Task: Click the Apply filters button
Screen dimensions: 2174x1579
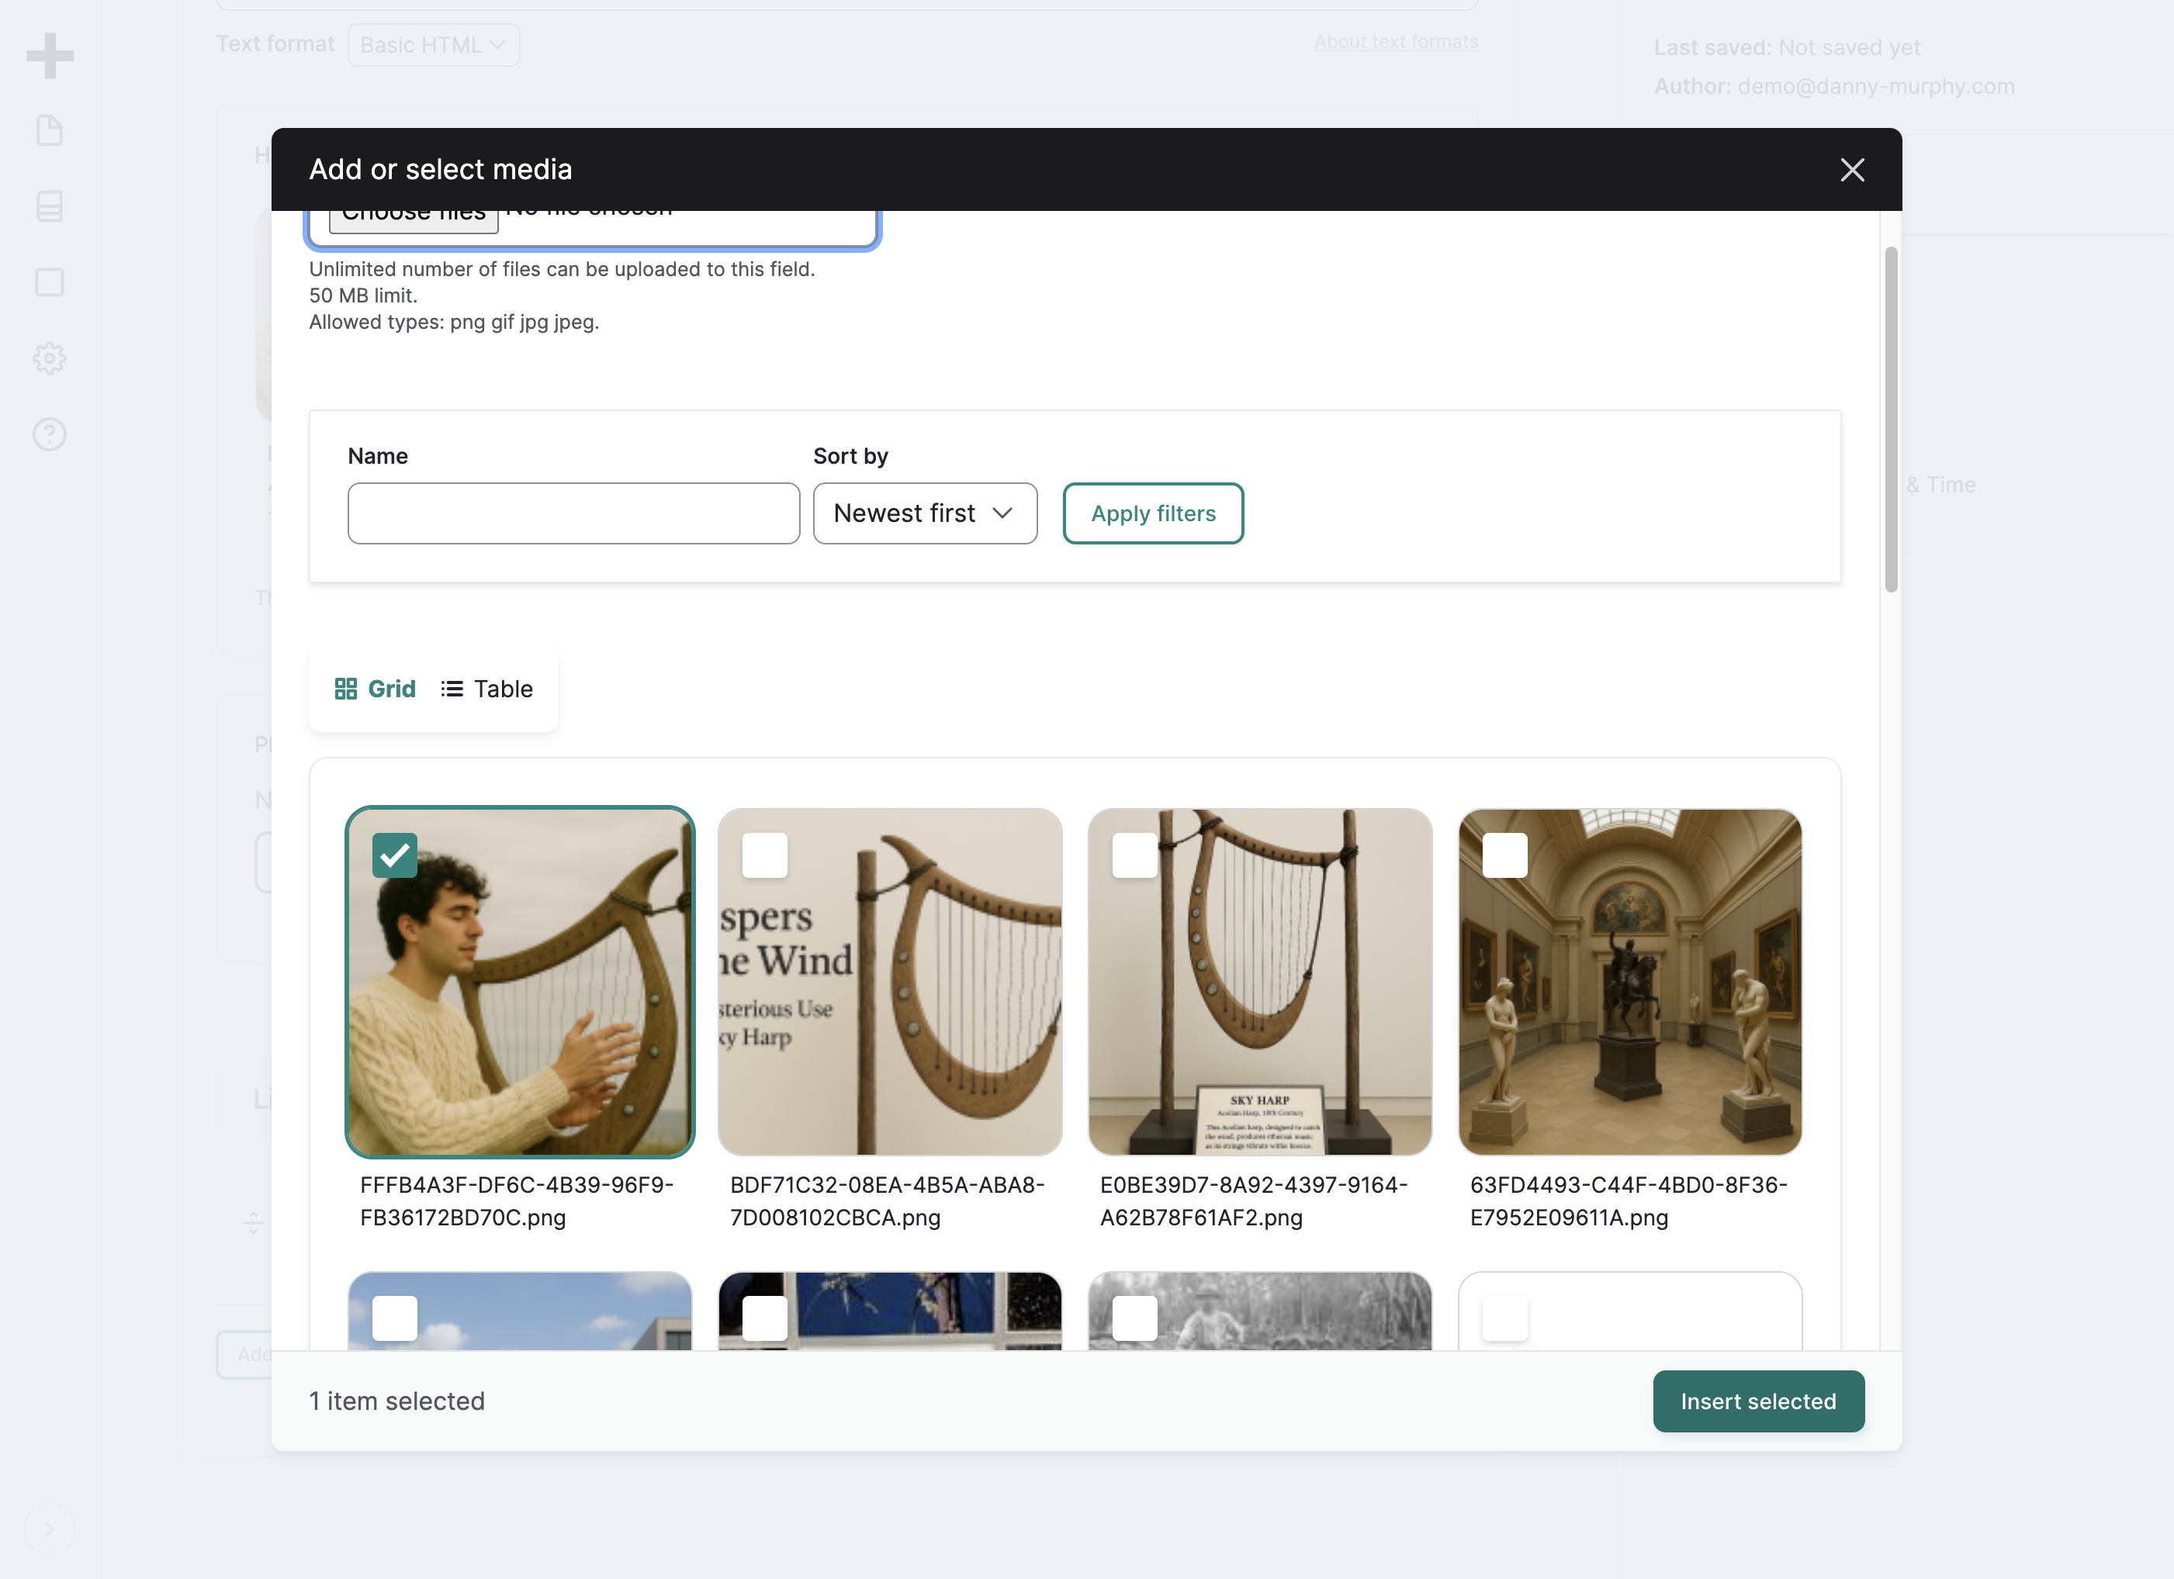Action: [1153, 513]
